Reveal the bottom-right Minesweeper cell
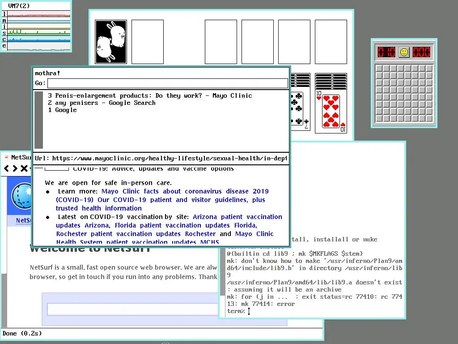 click(x=429, y=118)
